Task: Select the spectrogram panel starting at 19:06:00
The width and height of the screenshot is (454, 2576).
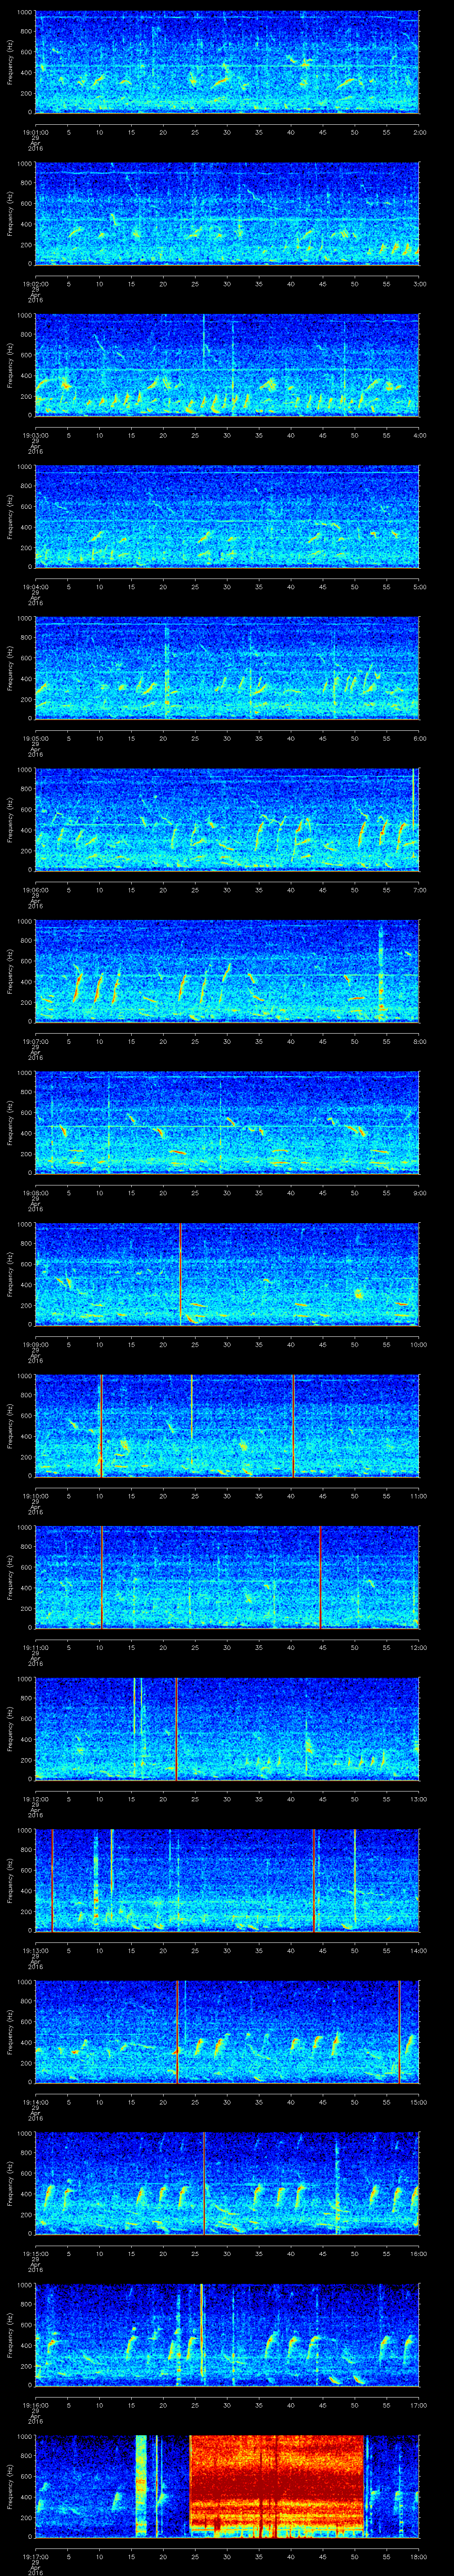Action: click(x=227, y=819)
